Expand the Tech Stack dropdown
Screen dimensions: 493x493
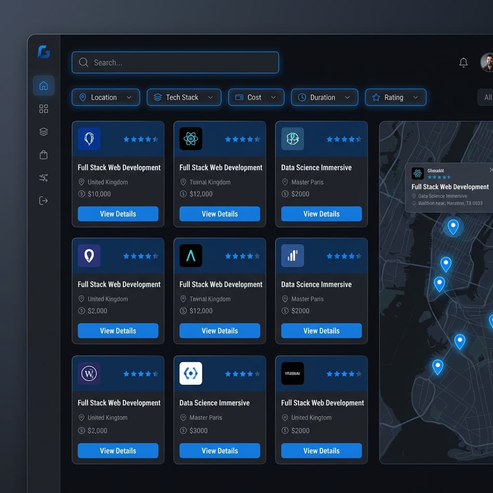(x=183, y=97)
